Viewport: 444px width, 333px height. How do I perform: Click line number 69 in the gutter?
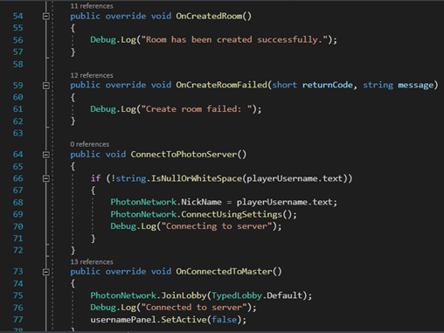click(x=17, y=214)
